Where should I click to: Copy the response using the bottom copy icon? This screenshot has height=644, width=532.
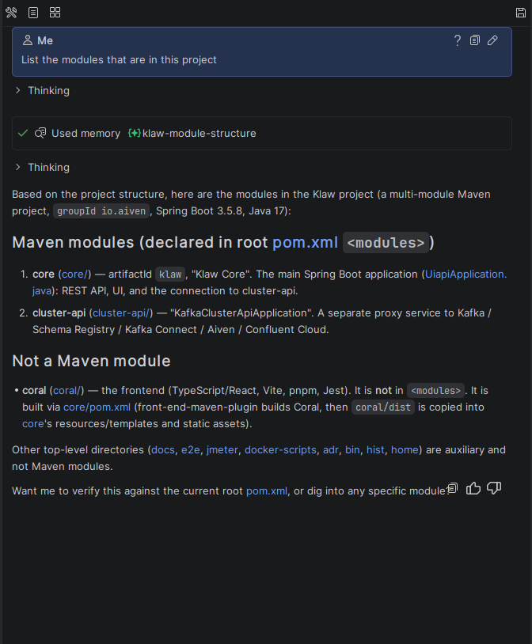(x=453, y=488)
